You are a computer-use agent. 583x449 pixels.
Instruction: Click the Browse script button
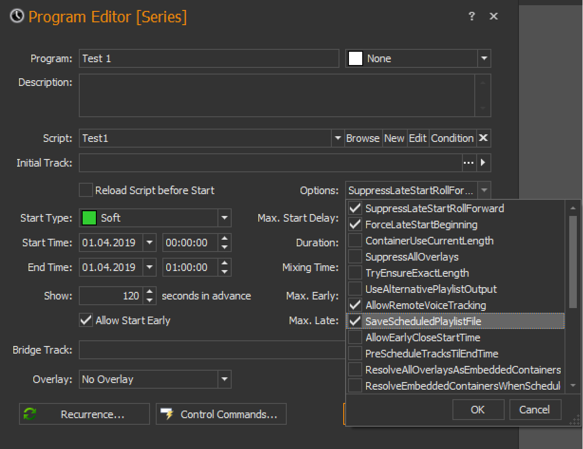tap(363, 138)
